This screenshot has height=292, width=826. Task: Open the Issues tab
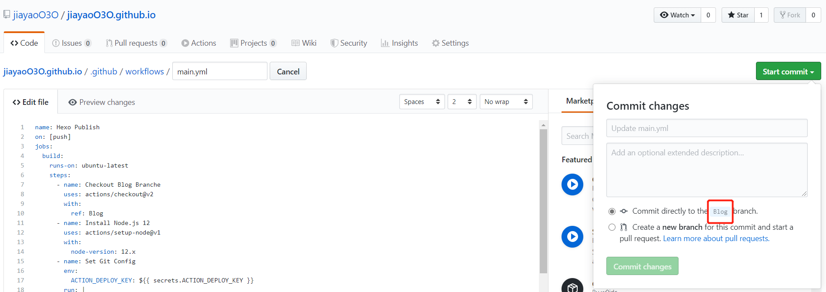point(72,43)
